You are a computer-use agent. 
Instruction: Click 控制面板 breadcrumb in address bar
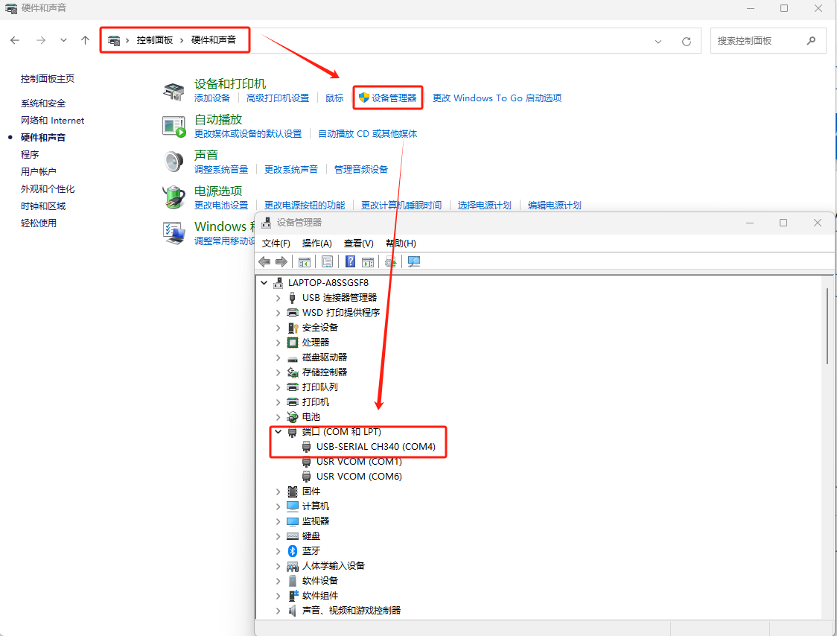pos(154,40)
